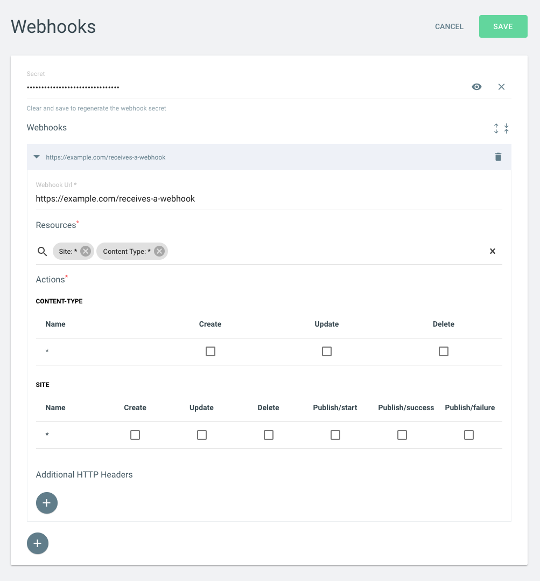Clear the webhook secret field
Image resolution: width=540 pixels, height=581 pixels.
[502, 87]
